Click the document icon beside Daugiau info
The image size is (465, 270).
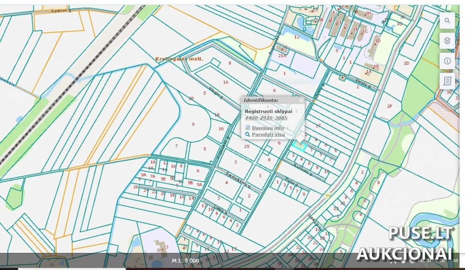point(248,128)
